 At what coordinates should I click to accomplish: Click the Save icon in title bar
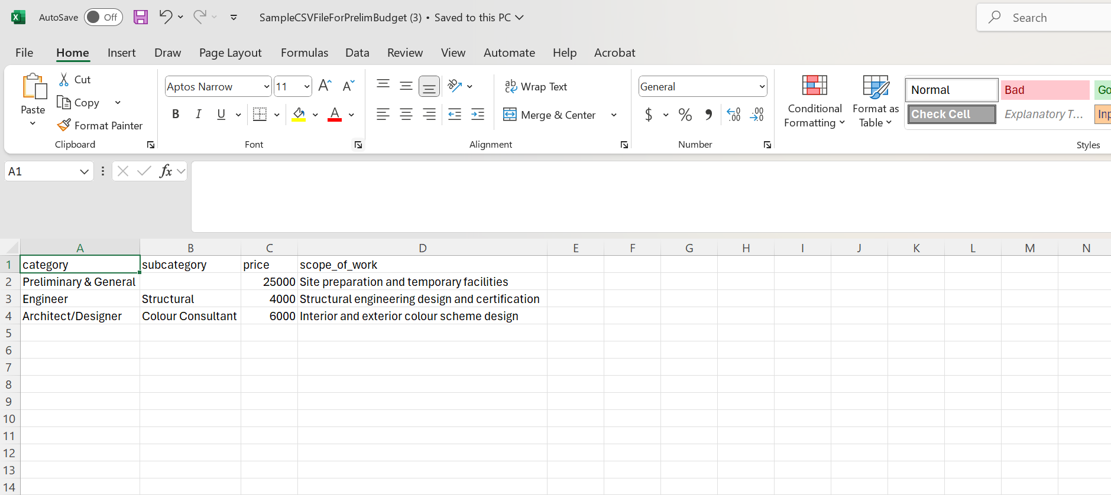[x=140, y=17]
